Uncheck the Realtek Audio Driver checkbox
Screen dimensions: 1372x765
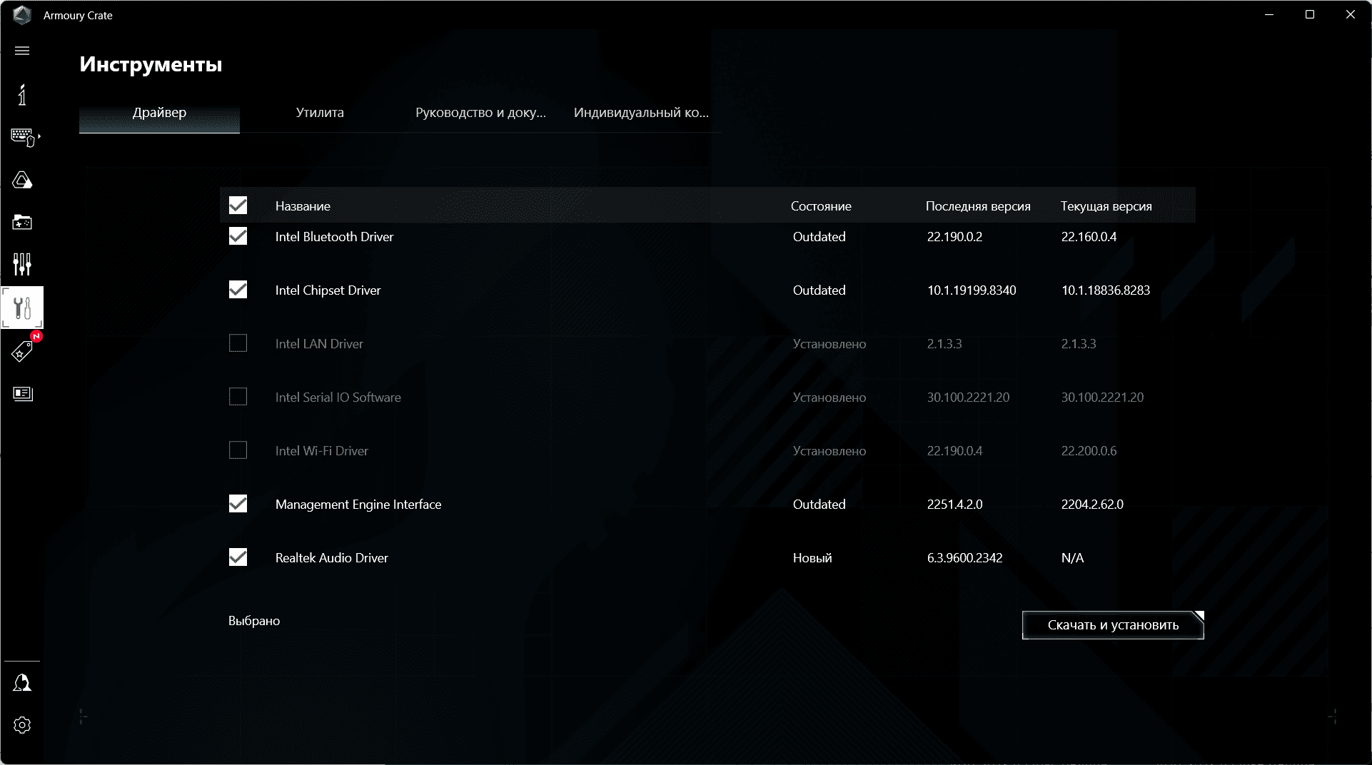coord(238,557)
